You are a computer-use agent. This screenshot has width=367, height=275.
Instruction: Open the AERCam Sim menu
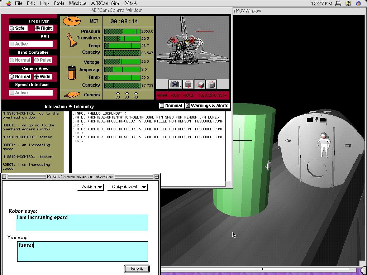pos(105,3)
